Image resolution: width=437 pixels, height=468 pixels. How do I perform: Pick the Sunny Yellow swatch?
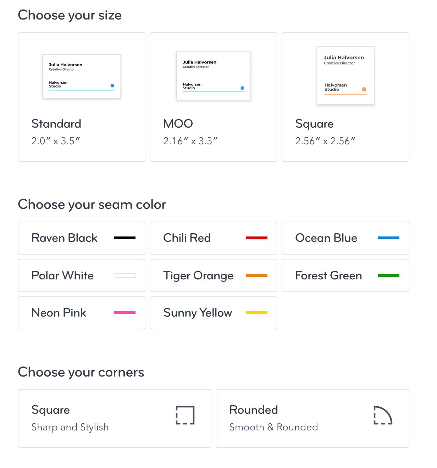pyautogui.click(x=257, y=313)
